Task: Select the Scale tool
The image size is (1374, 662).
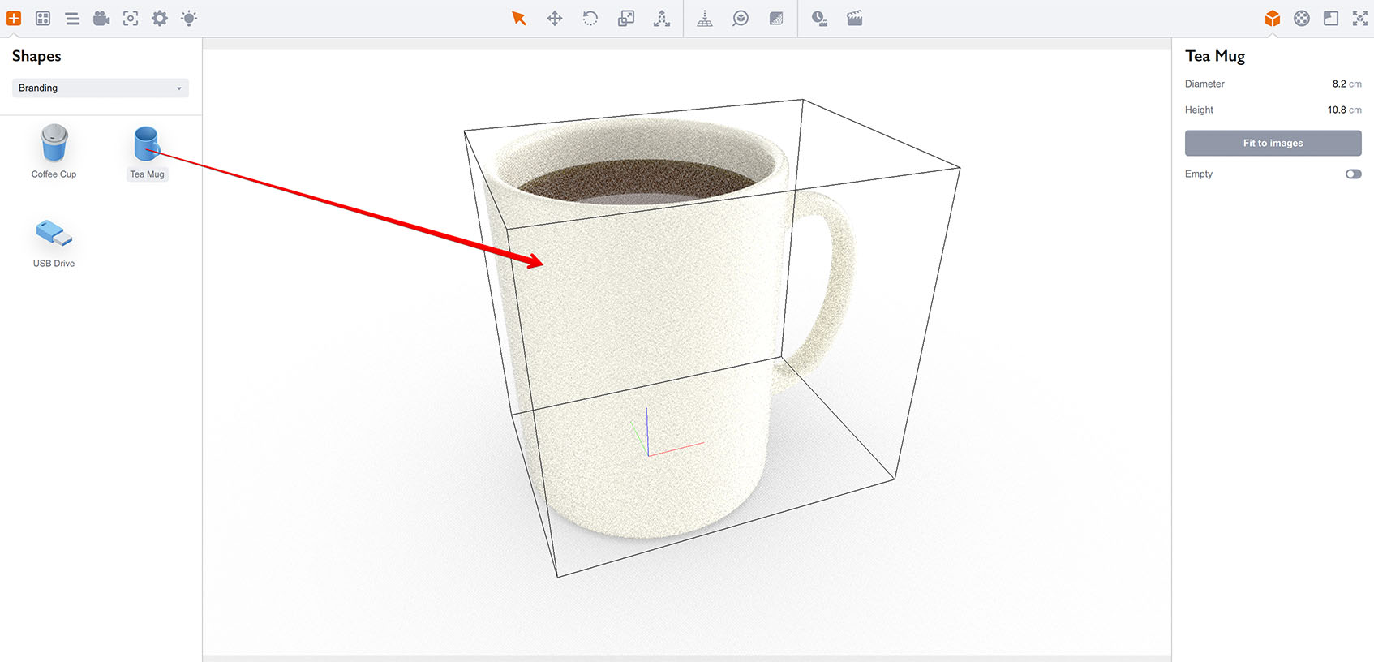Action: pyautogui.click(x=626, y=18)
